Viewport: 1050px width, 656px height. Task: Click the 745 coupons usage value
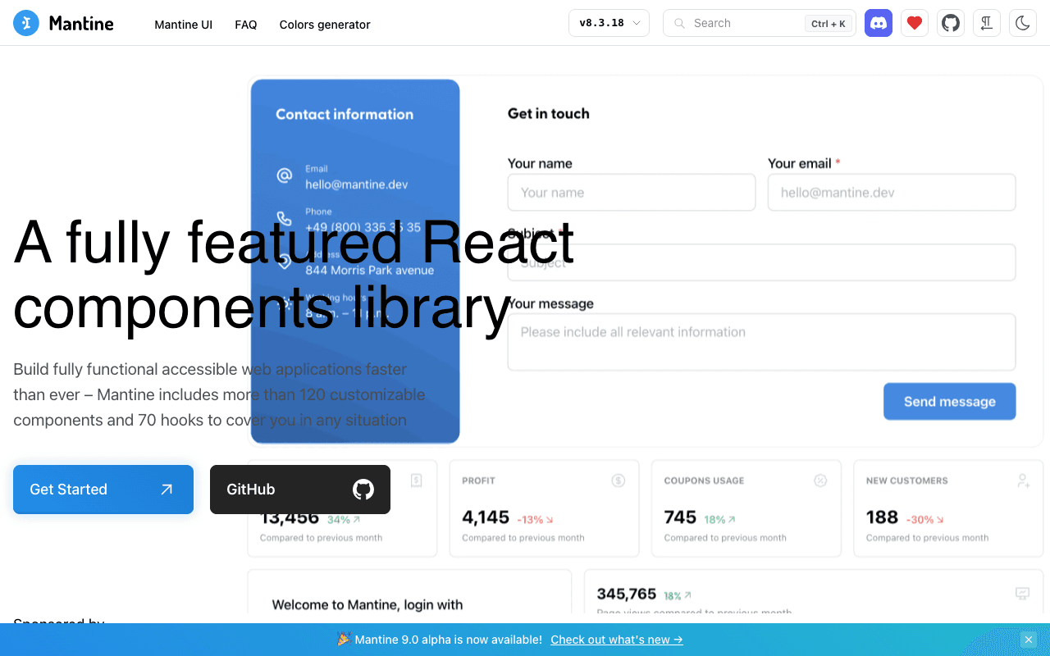[x=680, y=517]
